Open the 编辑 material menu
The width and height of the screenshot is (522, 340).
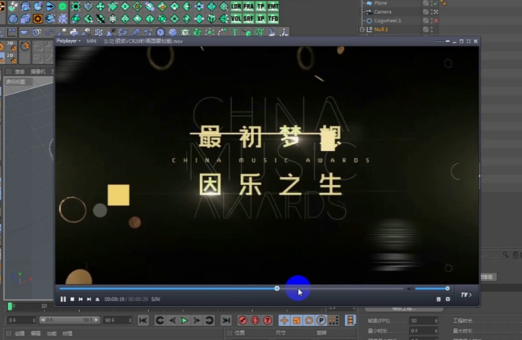pos(36,333)
